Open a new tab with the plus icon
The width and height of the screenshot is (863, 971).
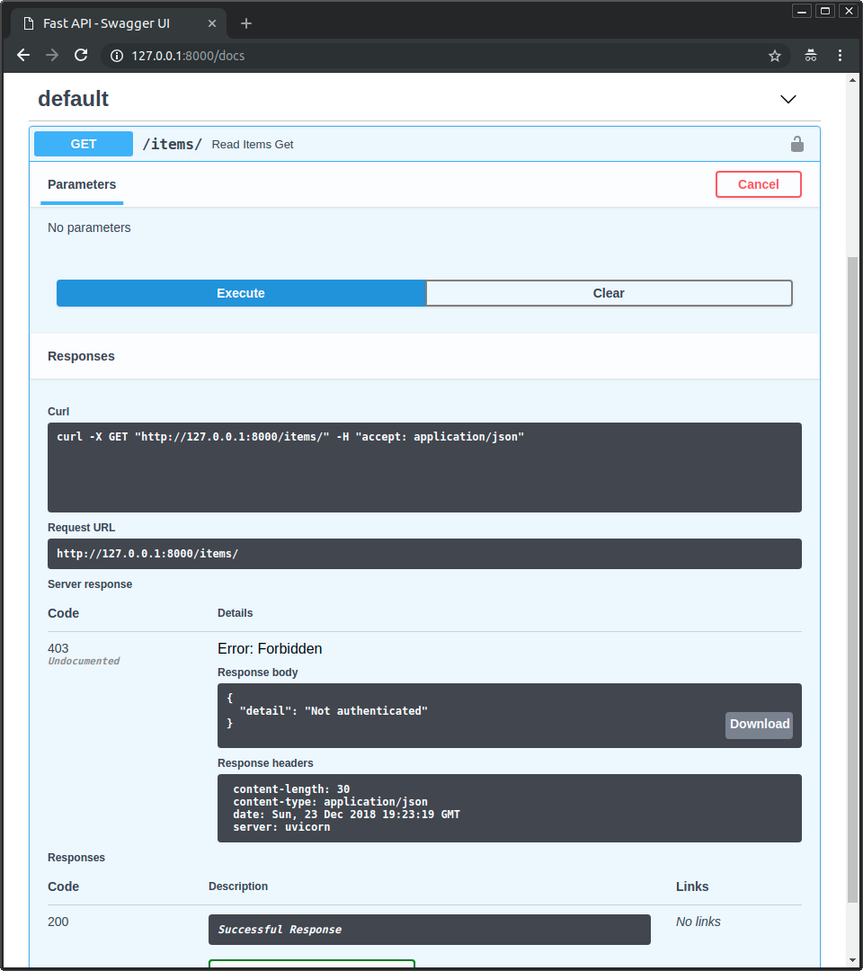(x=246, y=23)
